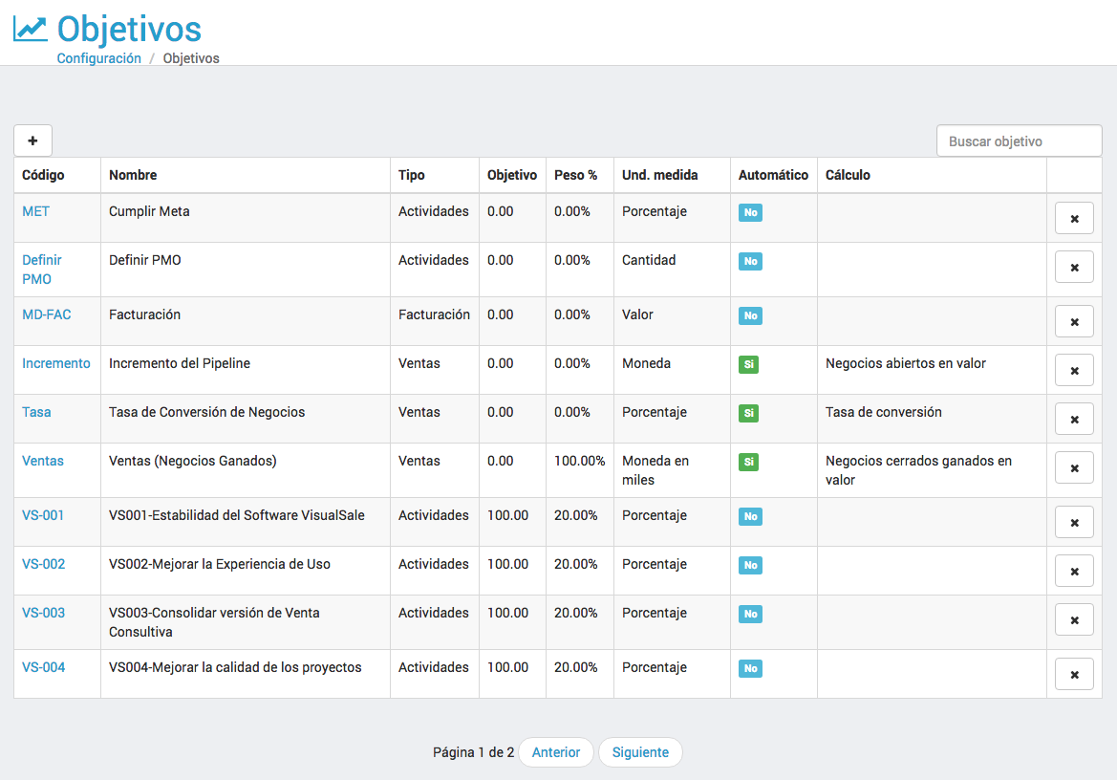1117x780 pixels.
Task: Click the No badge in MD-FAC row
Action: [750, 315]
